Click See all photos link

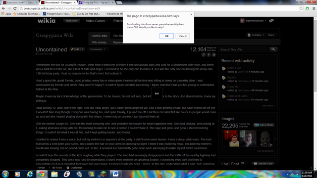tap(266, 151)
